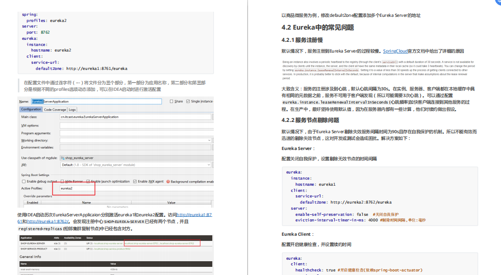Click the Eureka Client: subheading

click(x=297, y=234)
